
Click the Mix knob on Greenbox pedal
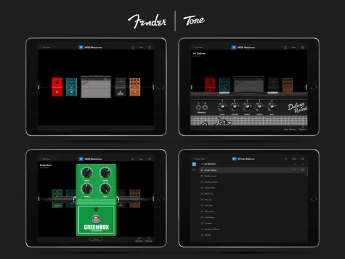pyautogui.click(x=105, y=188)
